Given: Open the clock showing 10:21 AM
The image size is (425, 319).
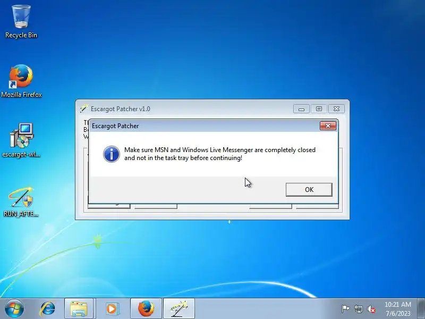Looking at the screenshot, I should 398,309.
